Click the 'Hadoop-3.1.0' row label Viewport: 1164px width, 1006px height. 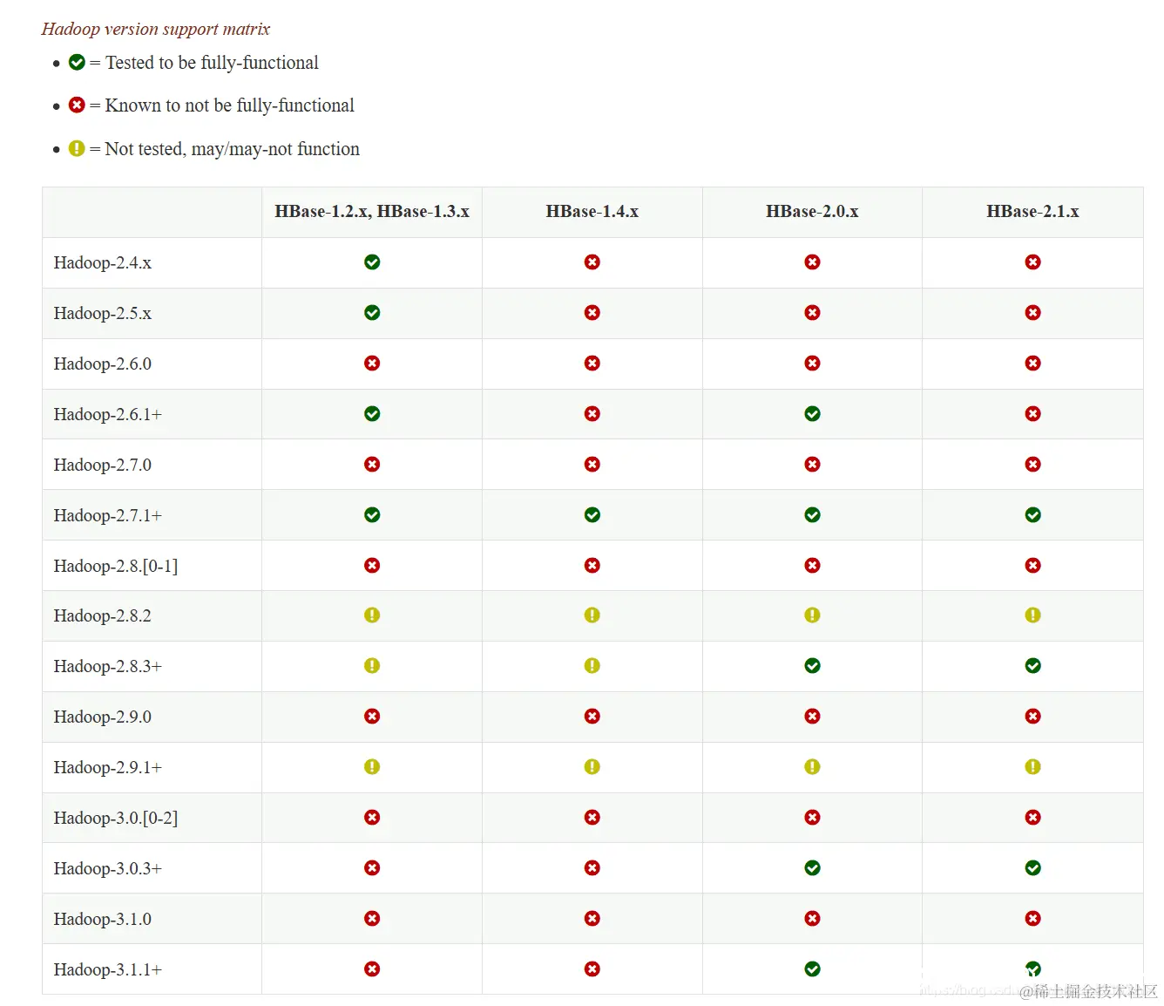(x=103, y=919)
